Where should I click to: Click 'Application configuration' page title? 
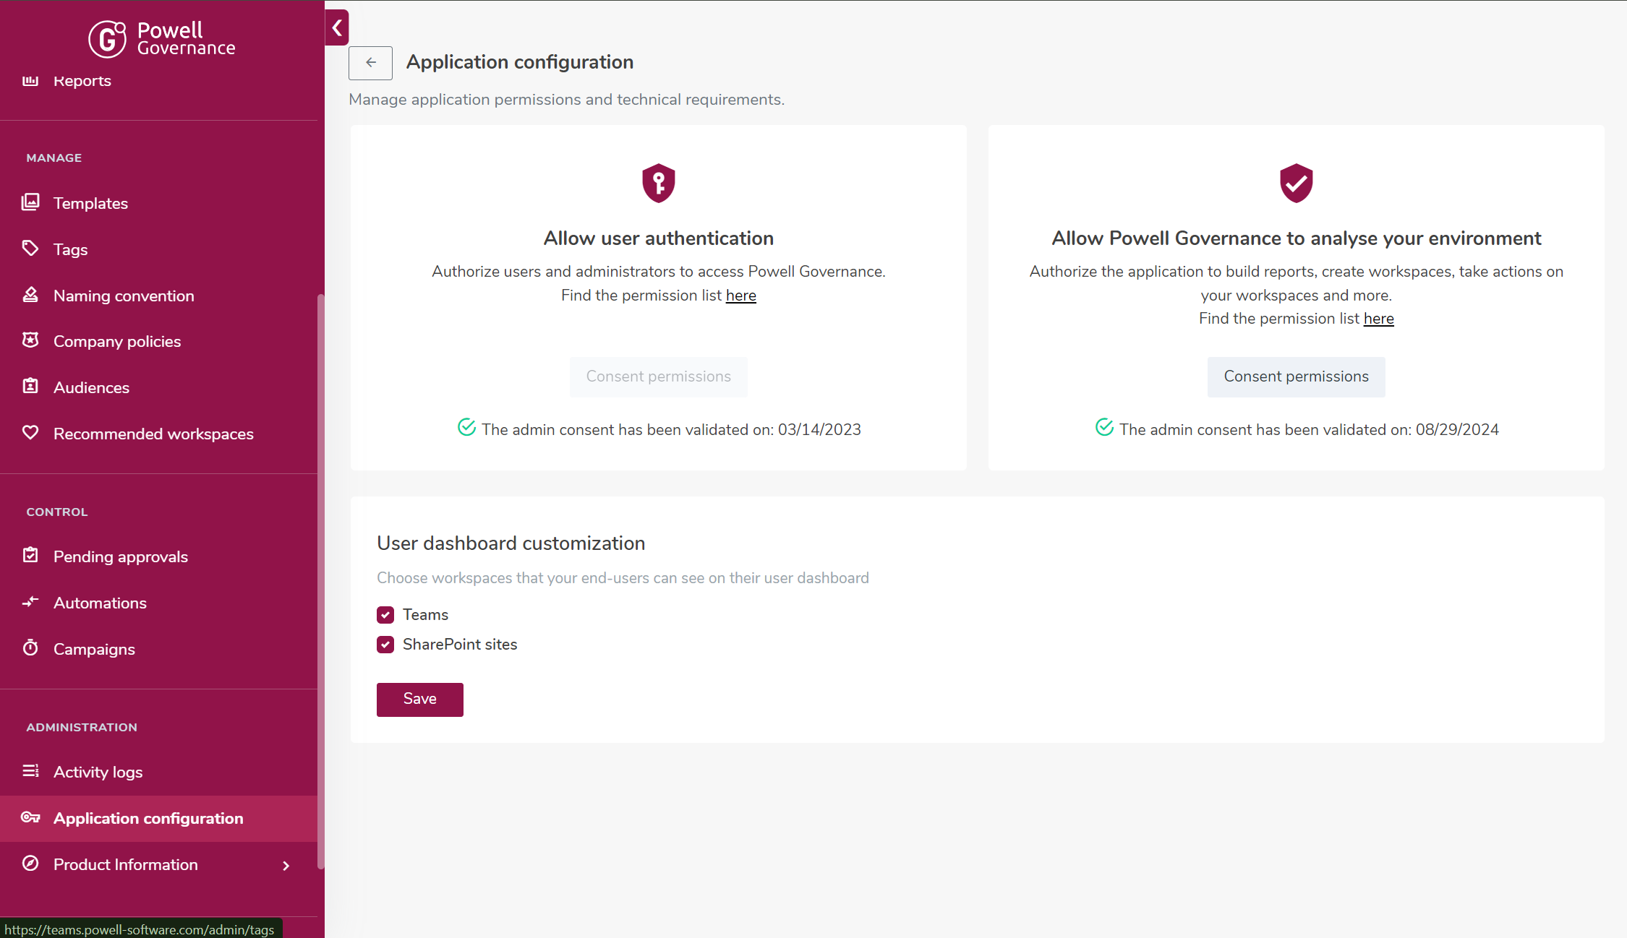click(520, 63)
